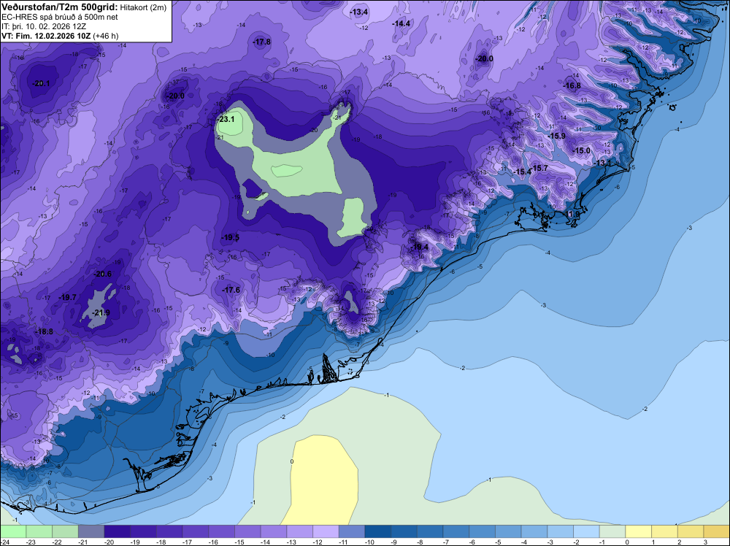Click the -18.8 temperature label
This screenshot has height=546, width=730.
45,332
